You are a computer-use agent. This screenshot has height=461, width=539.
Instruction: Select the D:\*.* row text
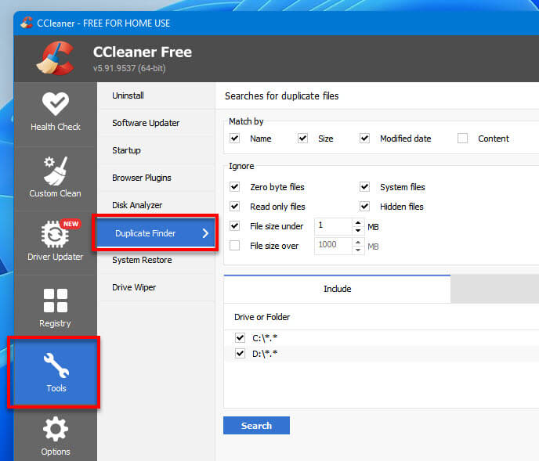click(x=265, y=354)
